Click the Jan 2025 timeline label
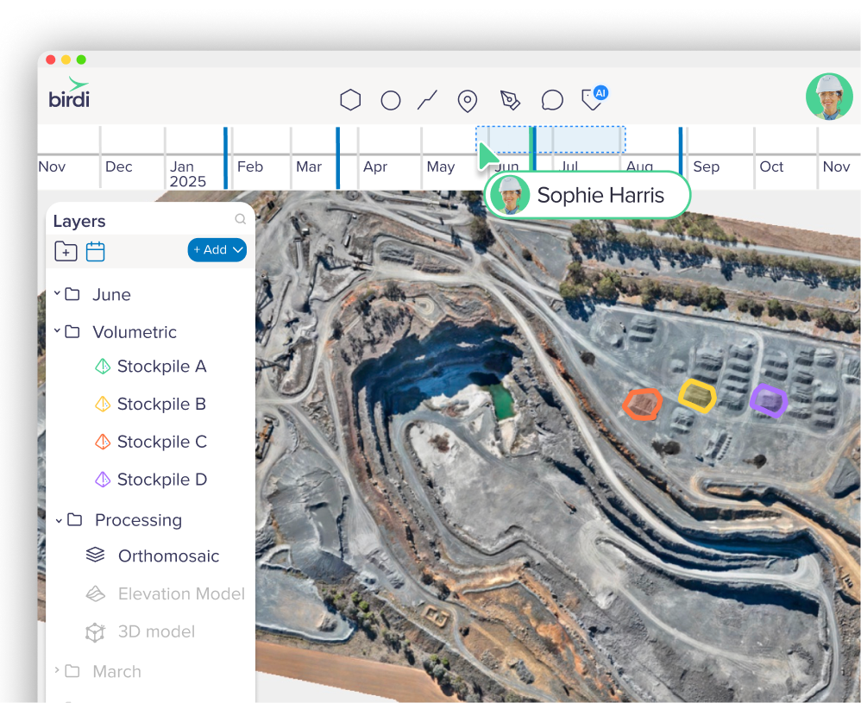Viewport: 861px width, 703px height. point(187,173)
